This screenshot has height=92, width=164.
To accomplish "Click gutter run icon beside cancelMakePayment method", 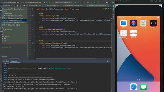I will 33,30.
